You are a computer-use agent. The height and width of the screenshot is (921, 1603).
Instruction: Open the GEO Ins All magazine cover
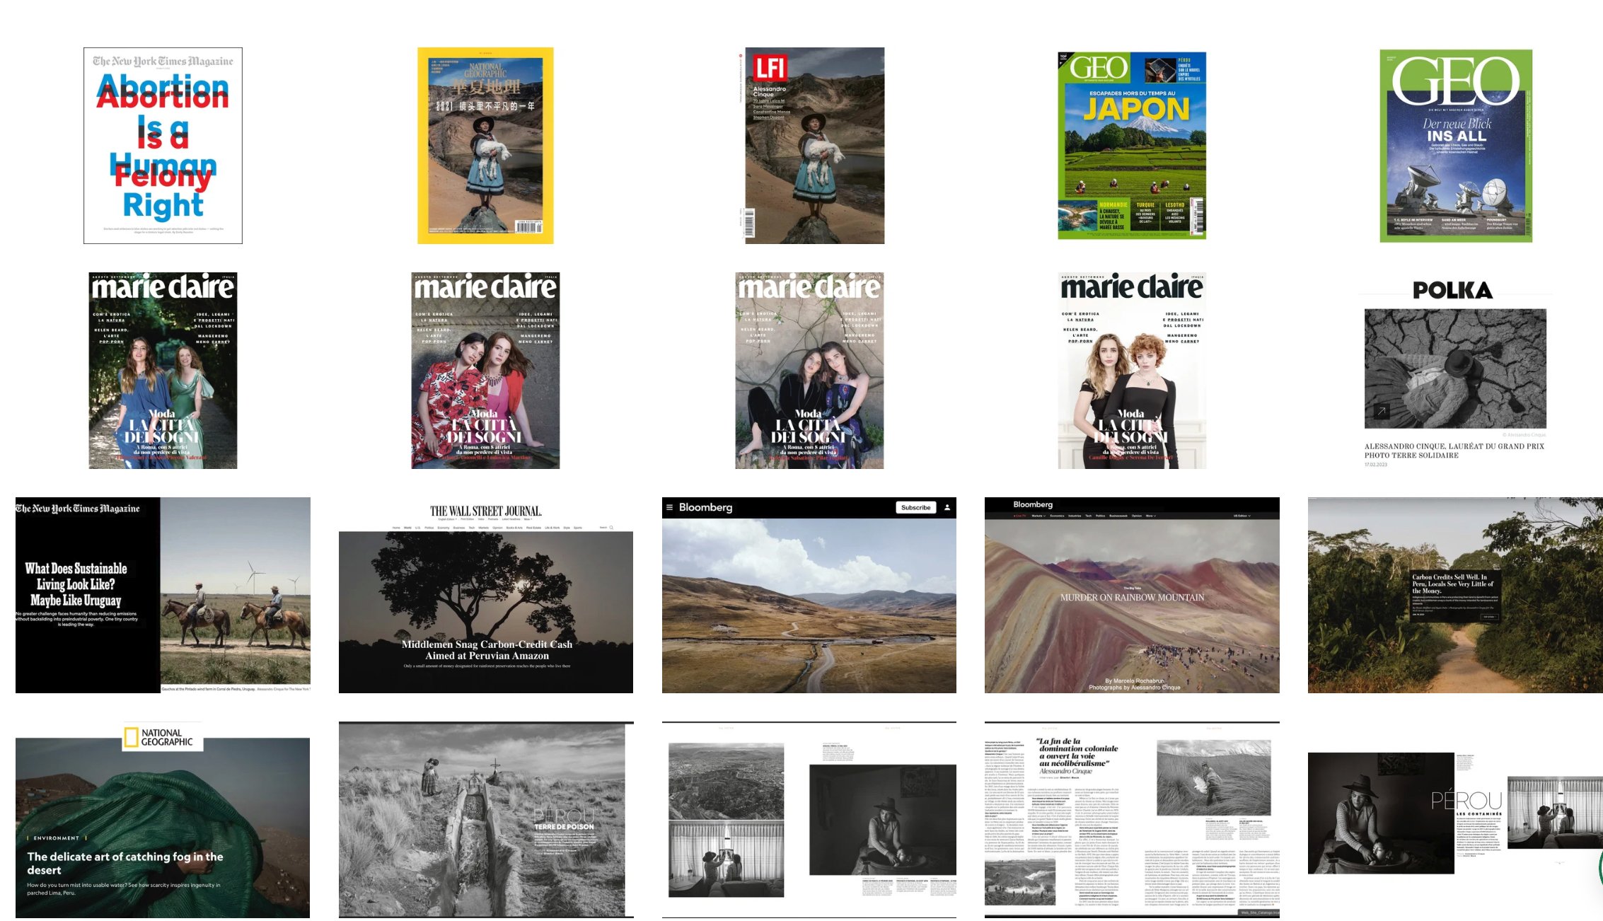pos(1456,146)
